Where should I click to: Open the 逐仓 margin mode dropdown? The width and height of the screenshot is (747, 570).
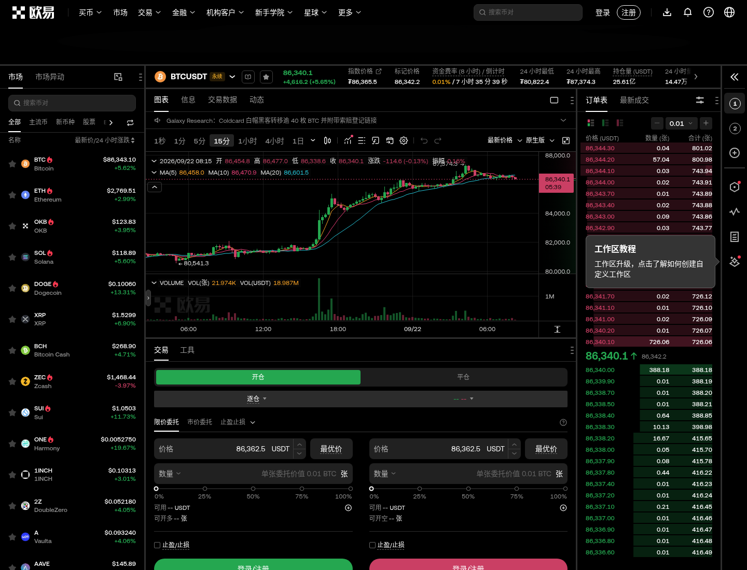tap(257, 399)
